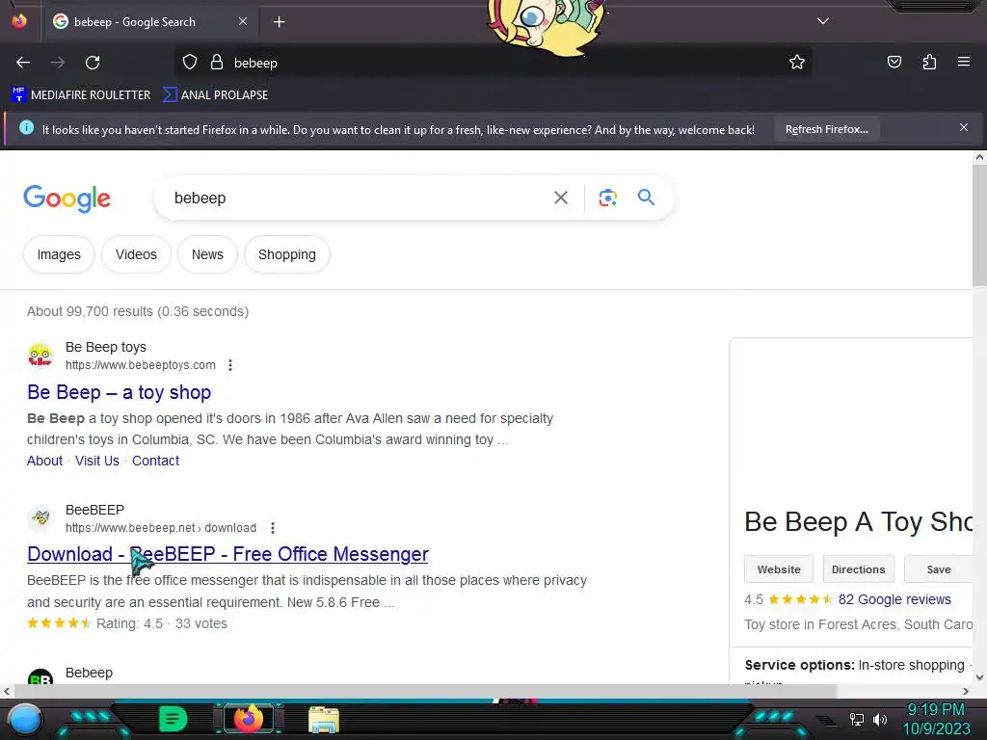Viewport: 987px width, 740px height.
Task: Go to Google homepage via the logo
Action: 67,198
